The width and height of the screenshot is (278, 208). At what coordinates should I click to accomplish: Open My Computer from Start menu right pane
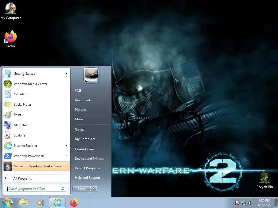85,139
